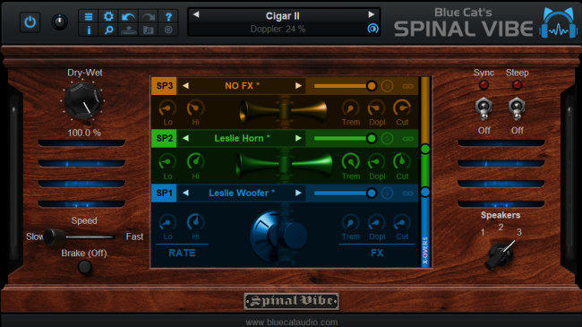Viewport: 582px width, 327px height.
Task: Click the SP2 Hi rate knob
Action: pyautogui.click(x=195, y=161)
